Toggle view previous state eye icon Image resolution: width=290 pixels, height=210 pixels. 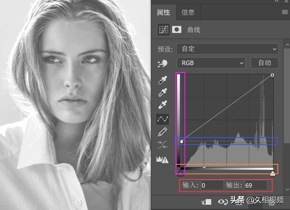coord(223,202)
